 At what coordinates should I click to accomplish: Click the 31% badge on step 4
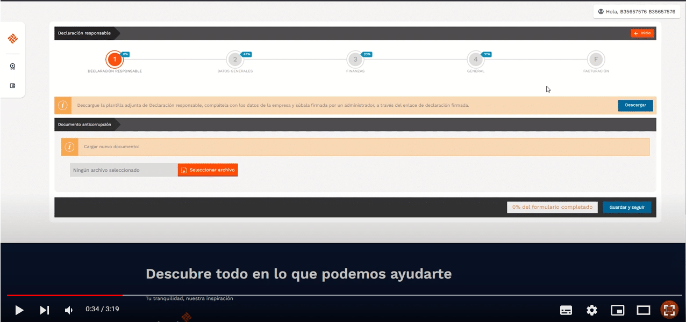click(487, 54)
